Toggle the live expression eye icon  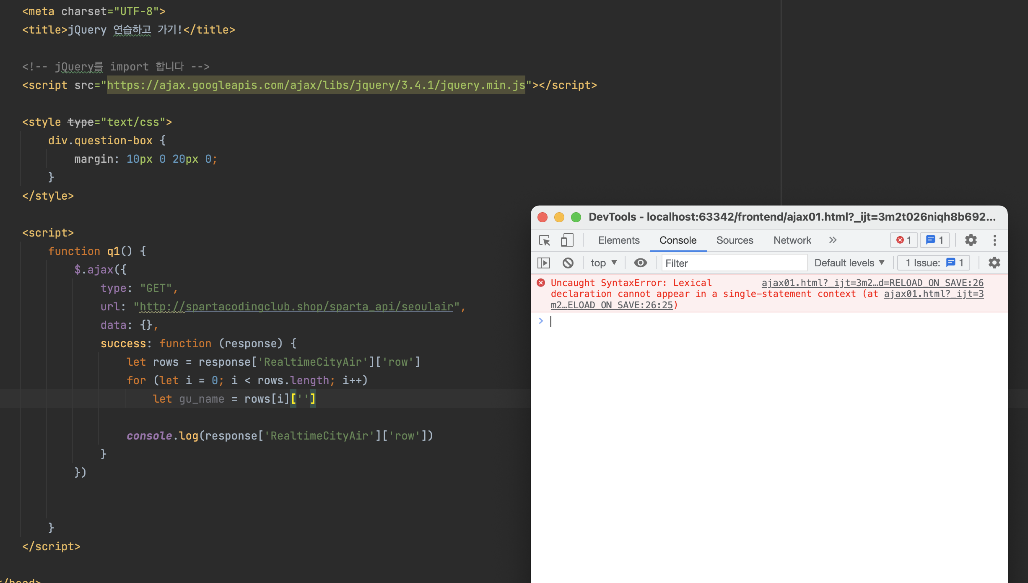(x=640, y=263)
